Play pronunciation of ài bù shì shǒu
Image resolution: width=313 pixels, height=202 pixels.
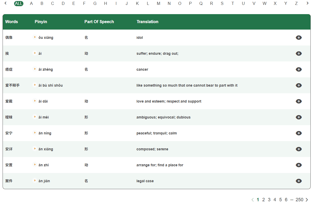click(x=35, y=85)
